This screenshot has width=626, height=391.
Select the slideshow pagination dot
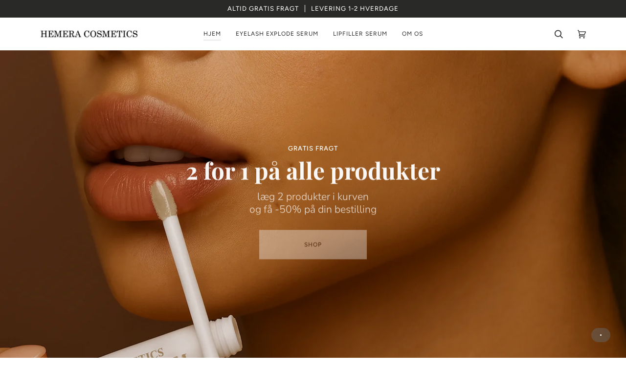pos(601,335)
